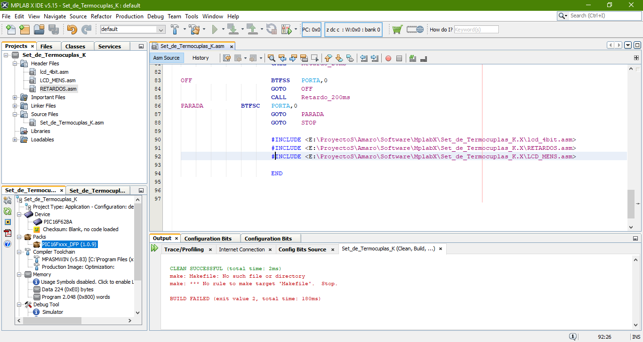Expand the Important Files folder
Screen dimensions: 643x342
[x=15, y=97]
